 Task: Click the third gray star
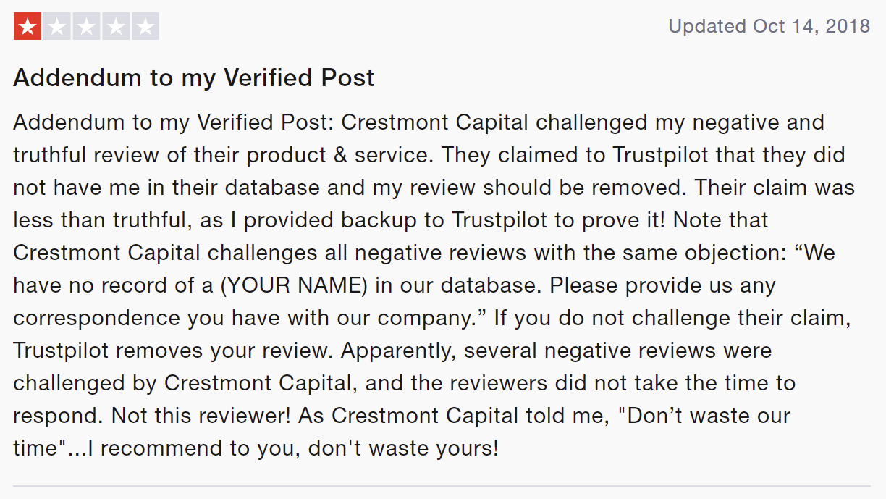(x=87, y=27)
